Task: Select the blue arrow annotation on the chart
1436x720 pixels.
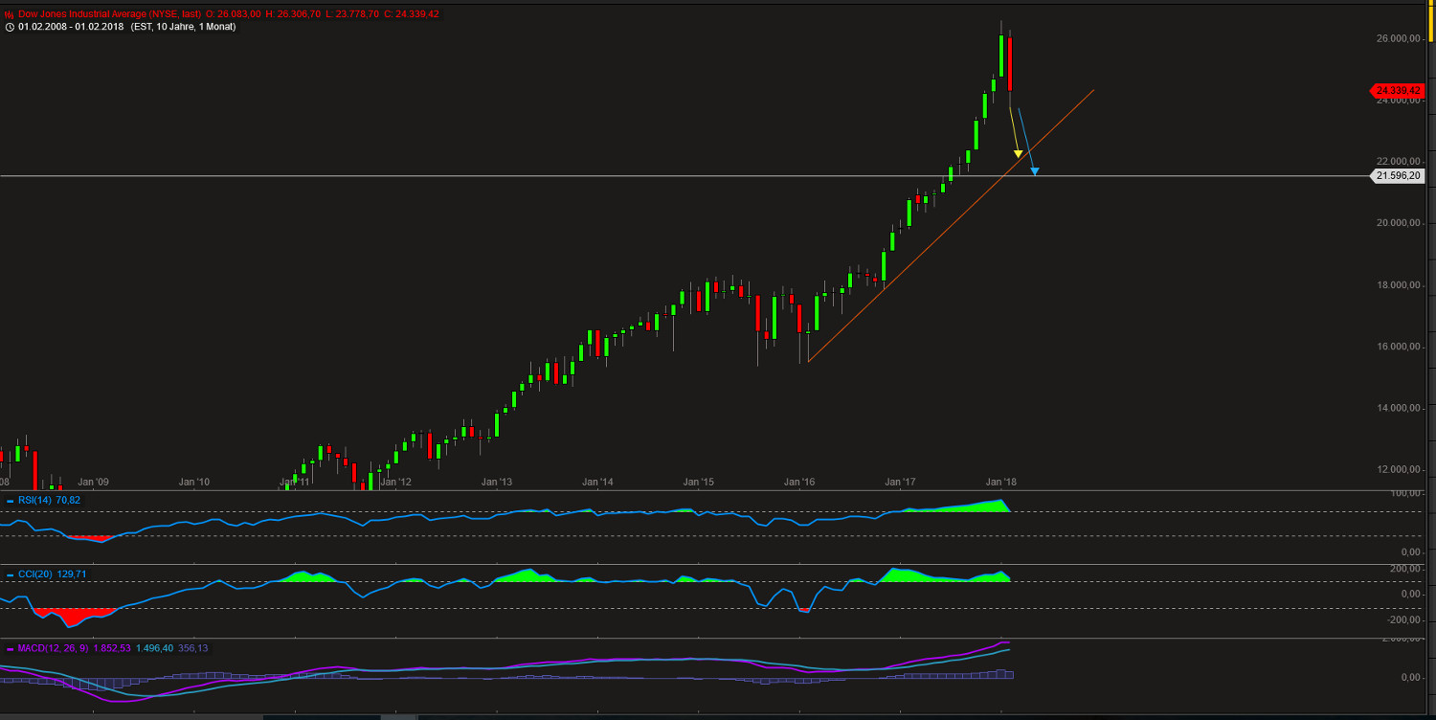Action: pos(1034,170)
